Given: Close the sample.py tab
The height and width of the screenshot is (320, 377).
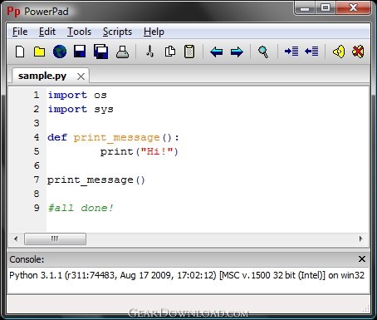Looking at the screenshot, I should (x=81, y=76).
